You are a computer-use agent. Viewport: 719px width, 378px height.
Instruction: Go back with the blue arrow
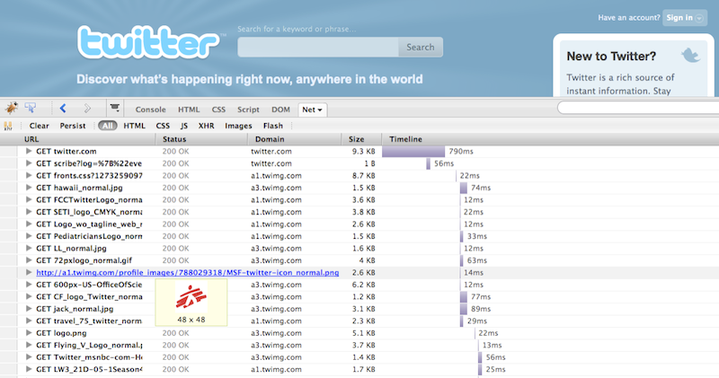pos(63,108)
